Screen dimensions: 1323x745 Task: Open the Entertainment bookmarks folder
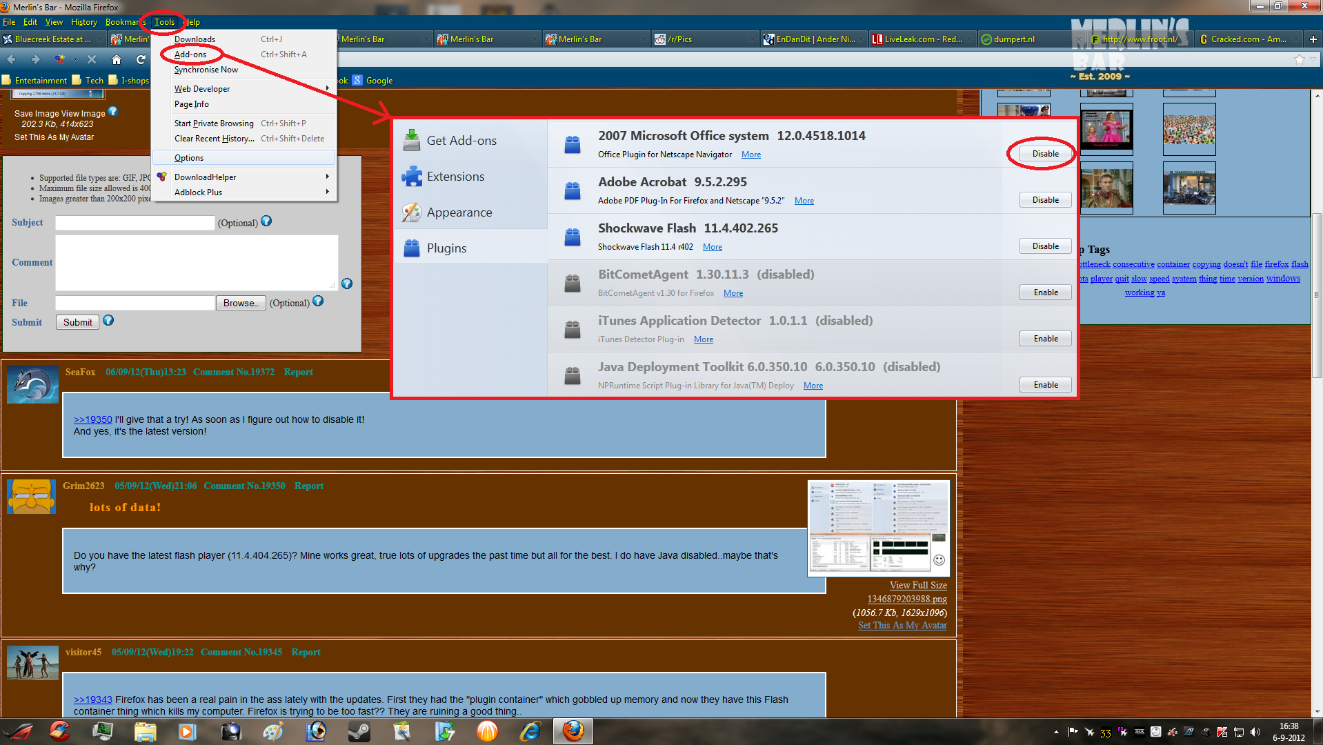click(x=35, y=80)
